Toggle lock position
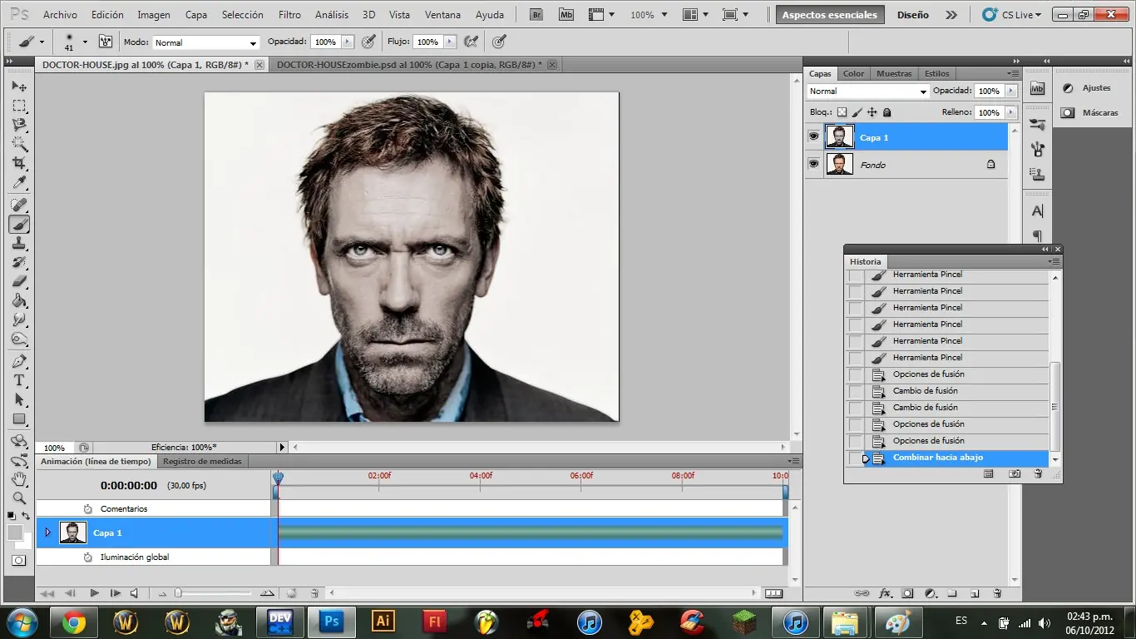The width and height of the screenshot is (1136, 639). pos(872,112)
